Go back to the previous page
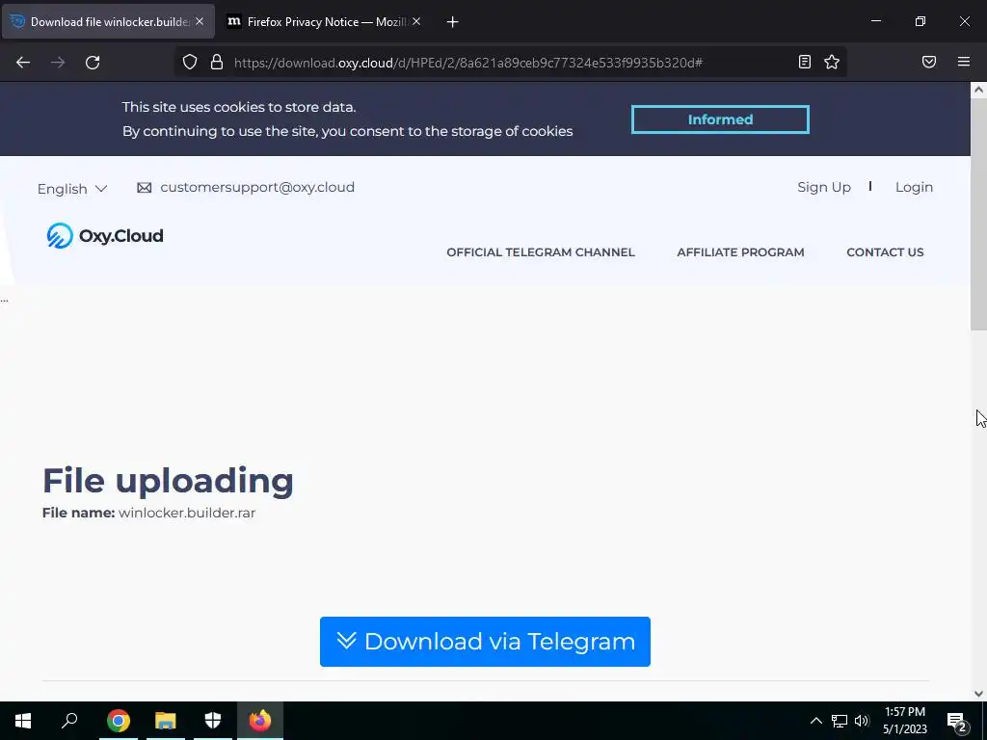Viewport: 987px width, 740px height. 23,63
